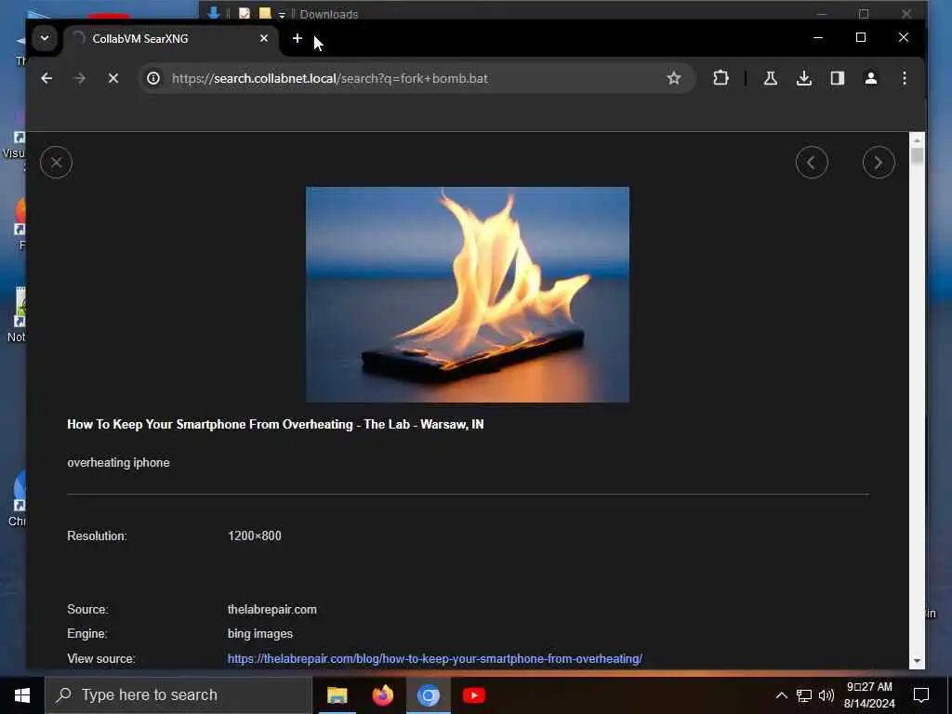Image resolution: width=952 pixels, height=714 pixels.
Task: Open the profile avatar menu
Action: [x=870, y=78]
